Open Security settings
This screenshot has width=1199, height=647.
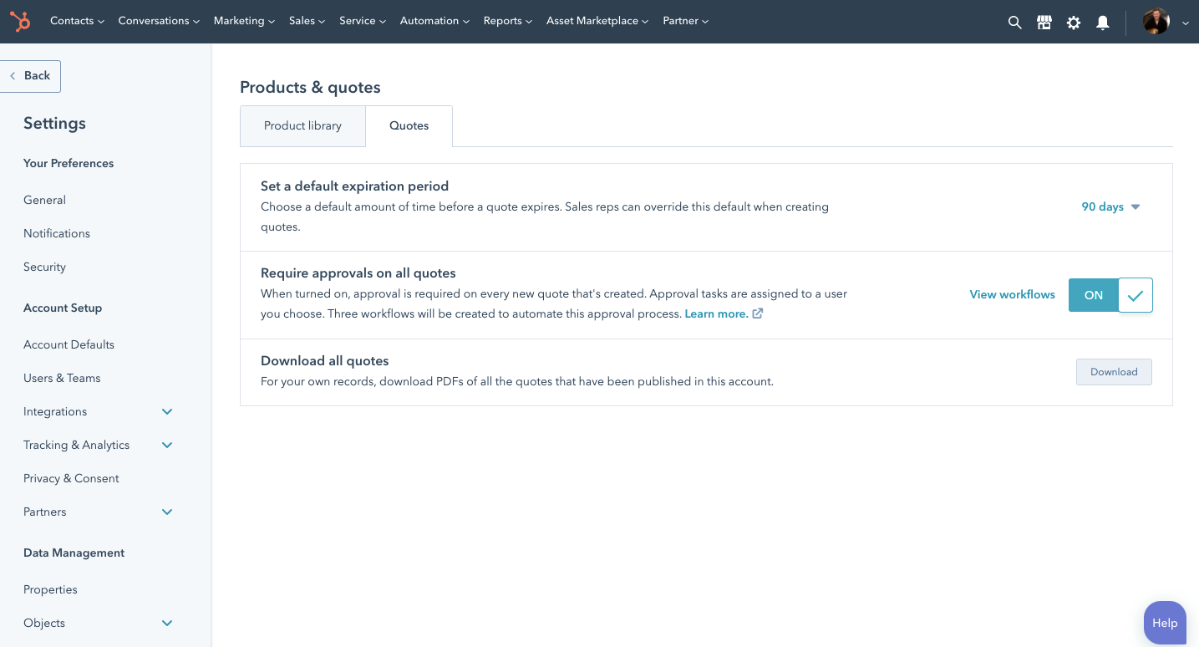click(44, 267)
